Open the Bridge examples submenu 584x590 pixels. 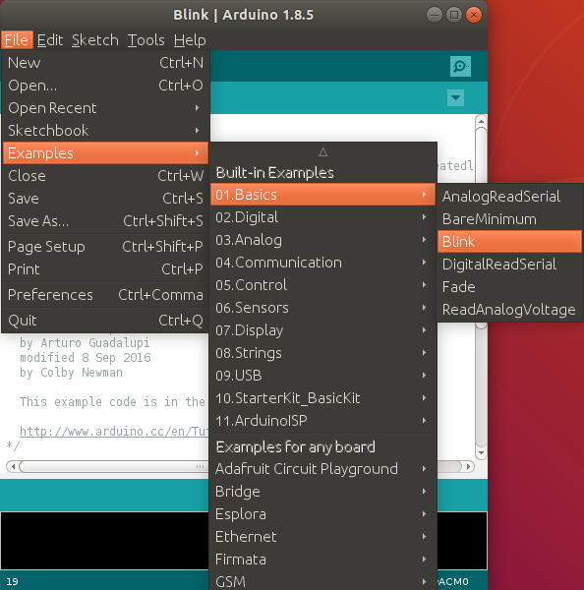pyautogui.click(x=322, y=492)
